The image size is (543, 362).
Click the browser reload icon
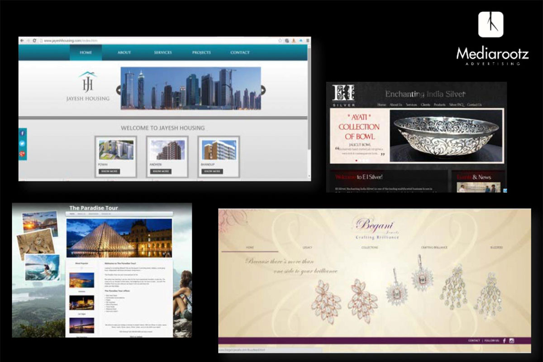[x=34, y=40]
